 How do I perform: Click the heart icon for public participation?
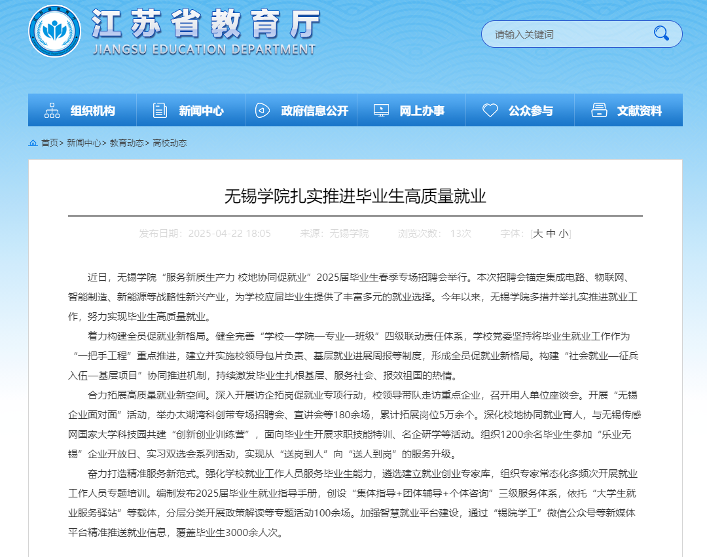click(x=490, y=111)
